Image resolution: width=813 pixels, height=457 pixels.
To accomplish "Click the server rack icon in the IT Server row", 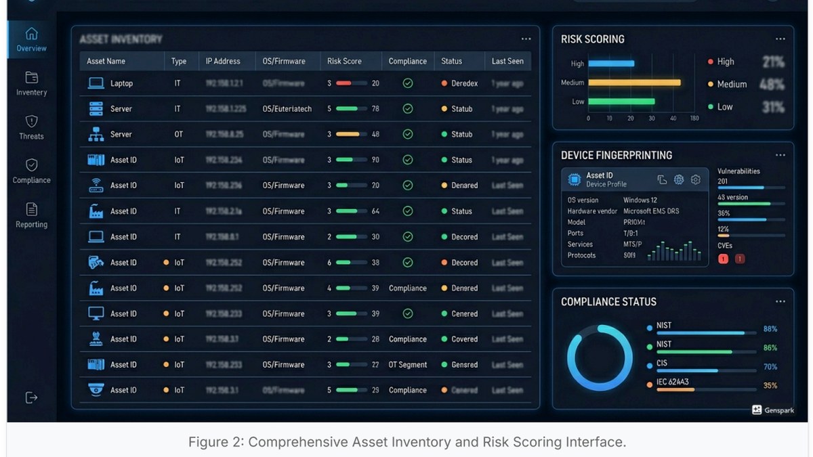I will click(x=96, y=108).
